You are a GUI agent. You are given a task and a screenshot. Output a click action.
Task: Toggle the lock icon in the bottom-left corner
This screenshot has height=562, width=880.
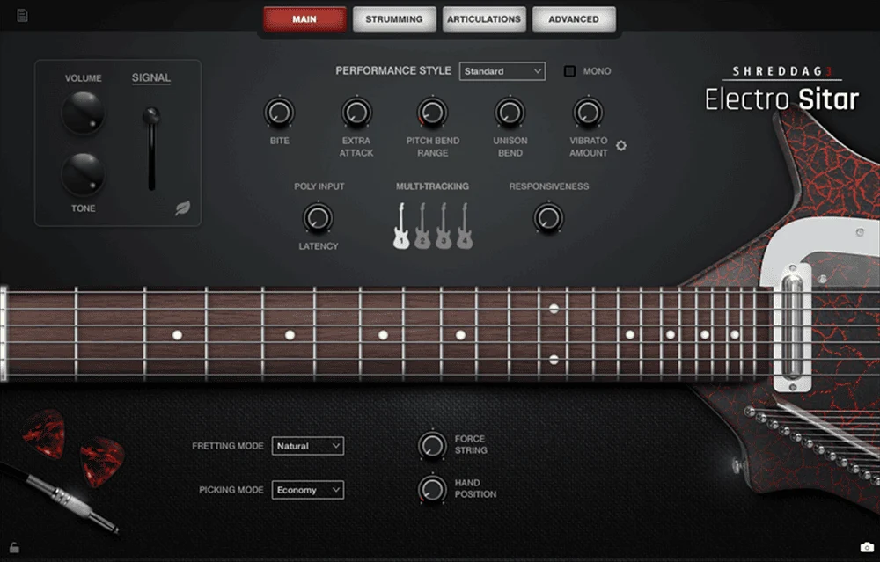point(15,547)
